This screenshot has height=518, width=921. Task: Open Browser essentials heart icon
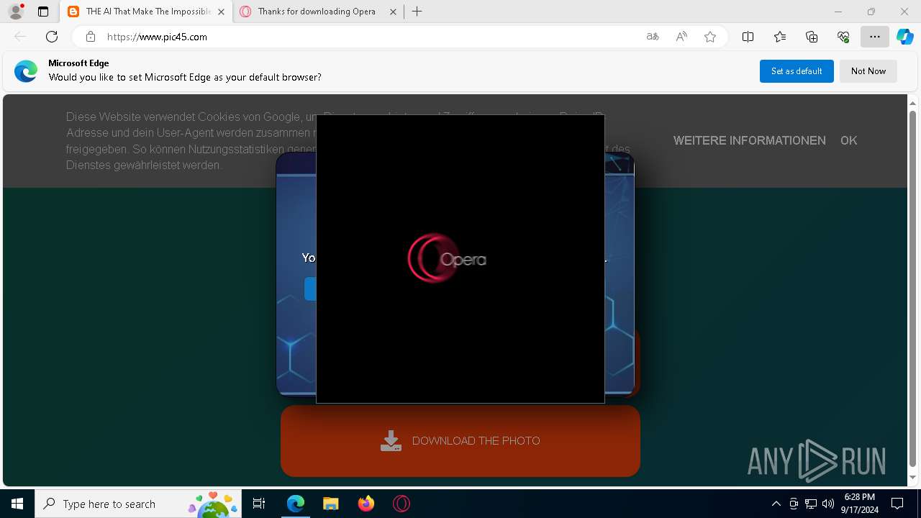[843, 37]
